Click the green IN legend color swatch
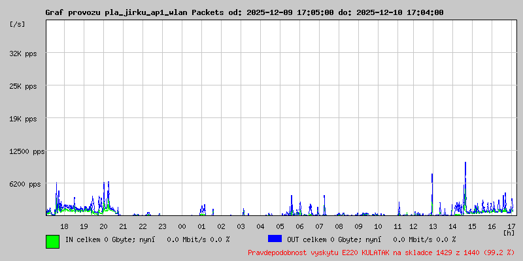The image size is (523, 261). [53, 241]
